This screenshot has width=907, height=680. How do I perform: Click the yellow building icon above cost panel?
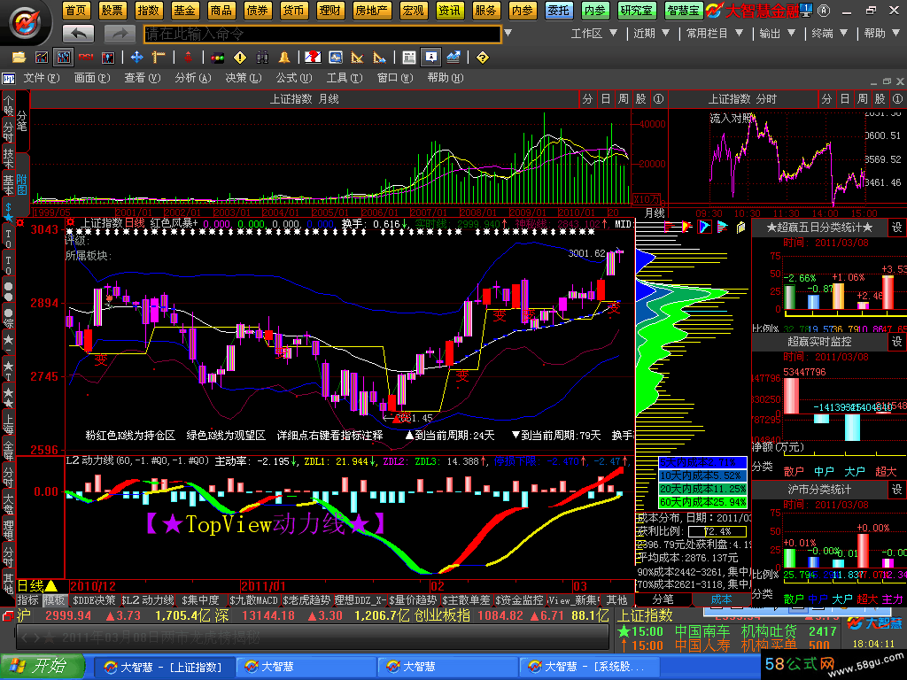741,228
